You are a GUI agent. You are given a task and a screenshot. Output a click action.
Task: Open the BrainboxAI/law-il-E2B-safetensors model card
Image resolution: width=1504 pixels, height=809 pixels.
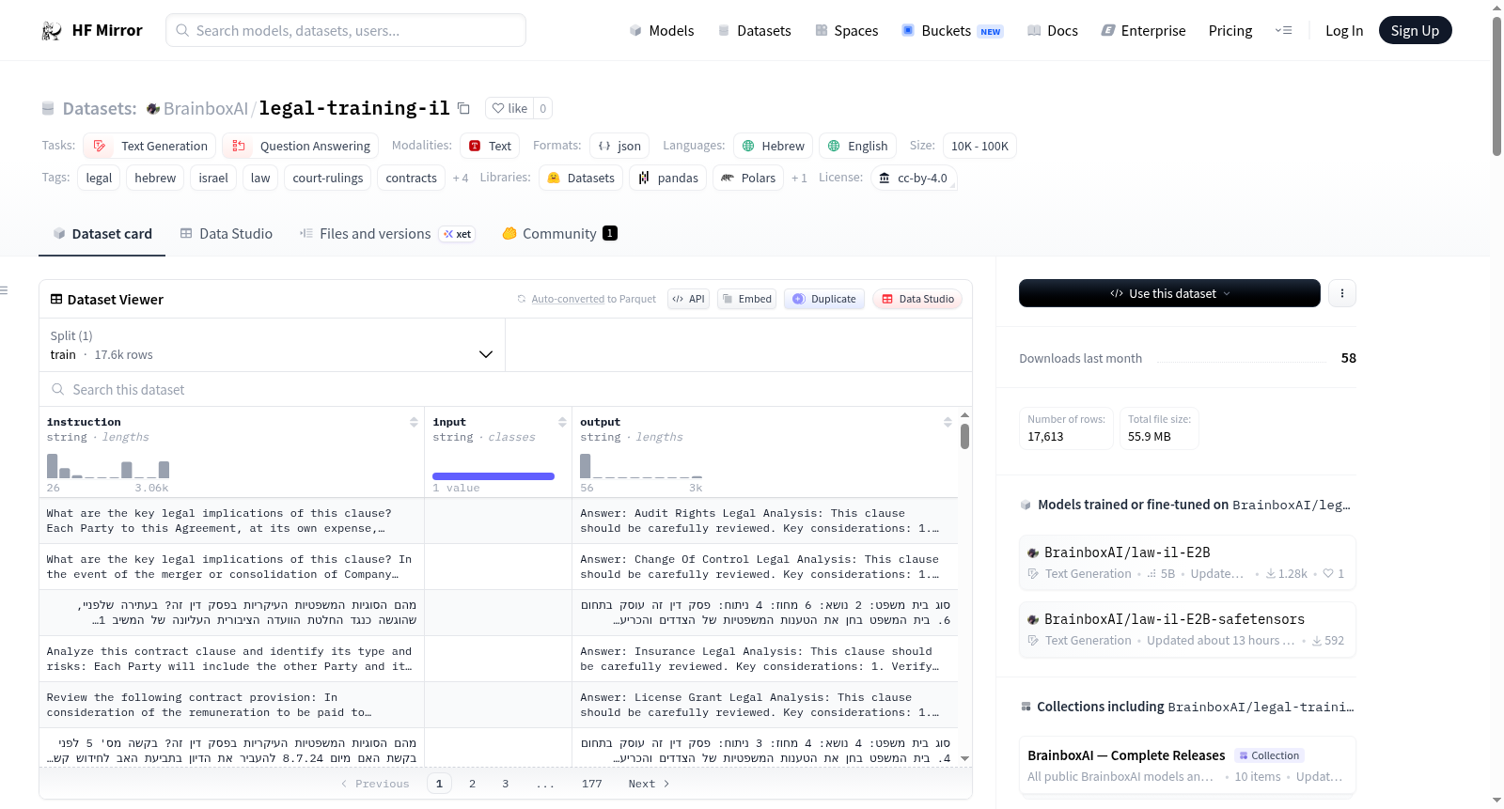[x=1187, y=629]
